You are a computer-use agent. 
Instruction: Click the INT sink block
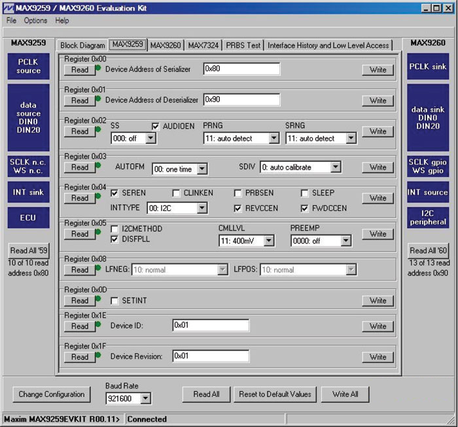pyautogui.click(x=28, y=192)
